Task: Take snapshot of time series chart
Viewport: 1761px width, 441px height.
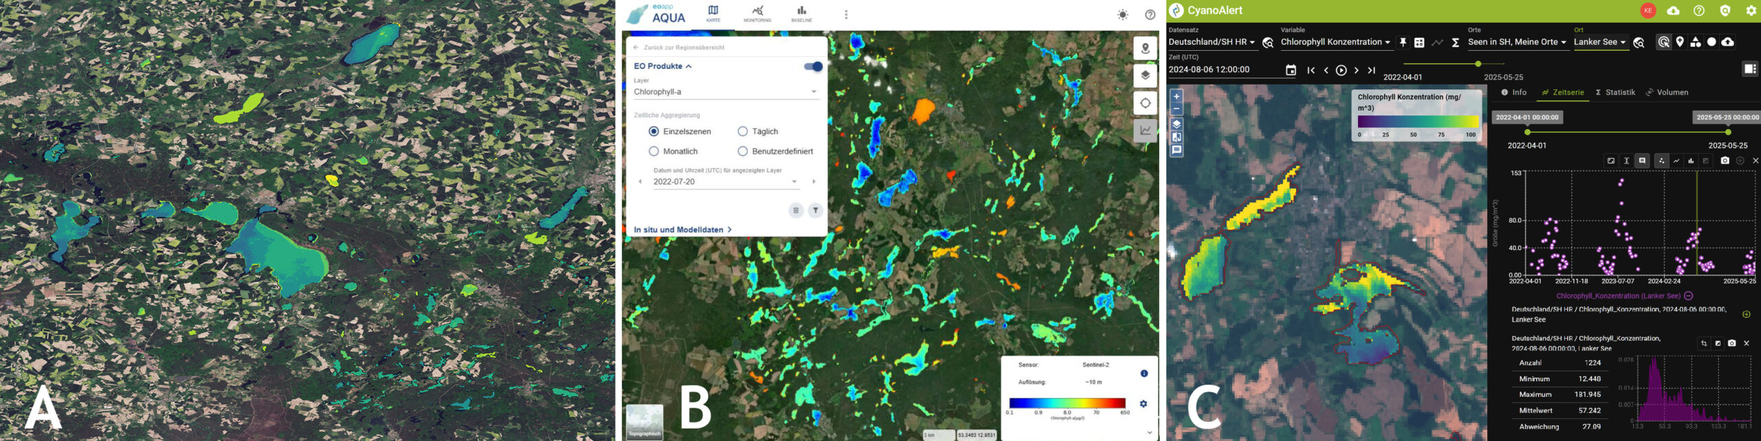Action: click(1725, 161)
